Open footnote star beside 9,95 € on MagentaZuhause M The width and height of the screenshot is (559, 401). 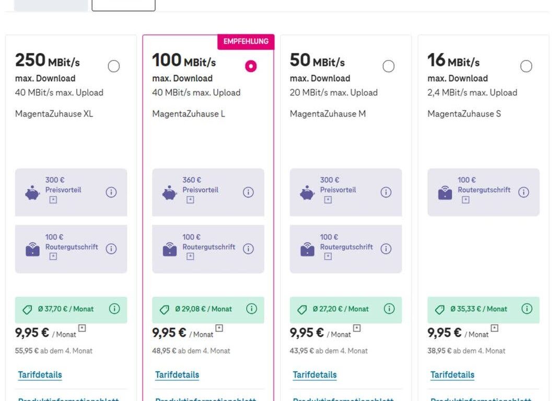(x=357, y=328)
